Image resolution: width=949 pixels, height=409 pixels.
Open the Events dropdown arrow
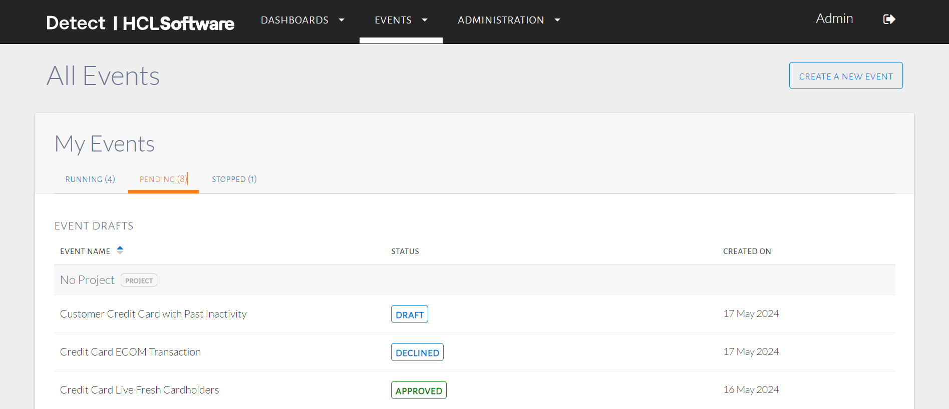pos(425,20)
